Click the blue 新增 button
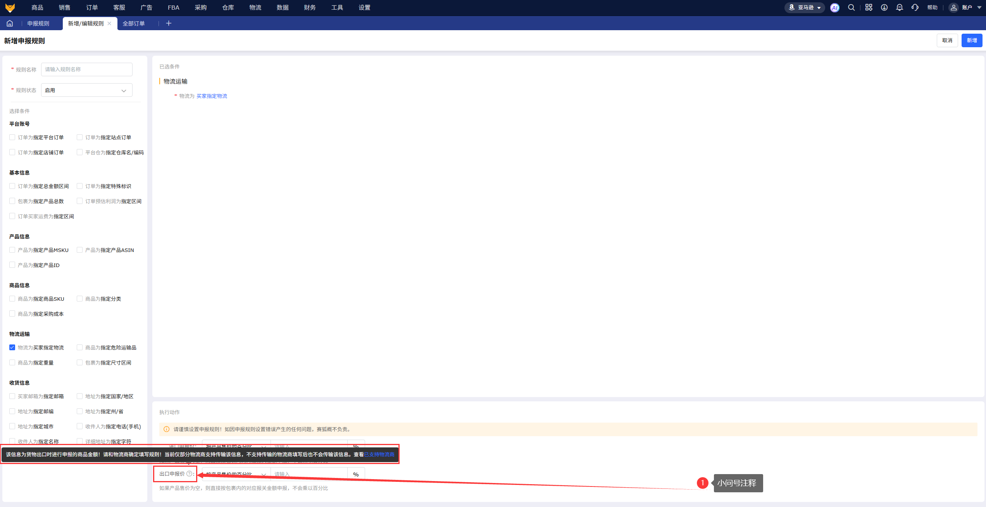 (971, 41)
